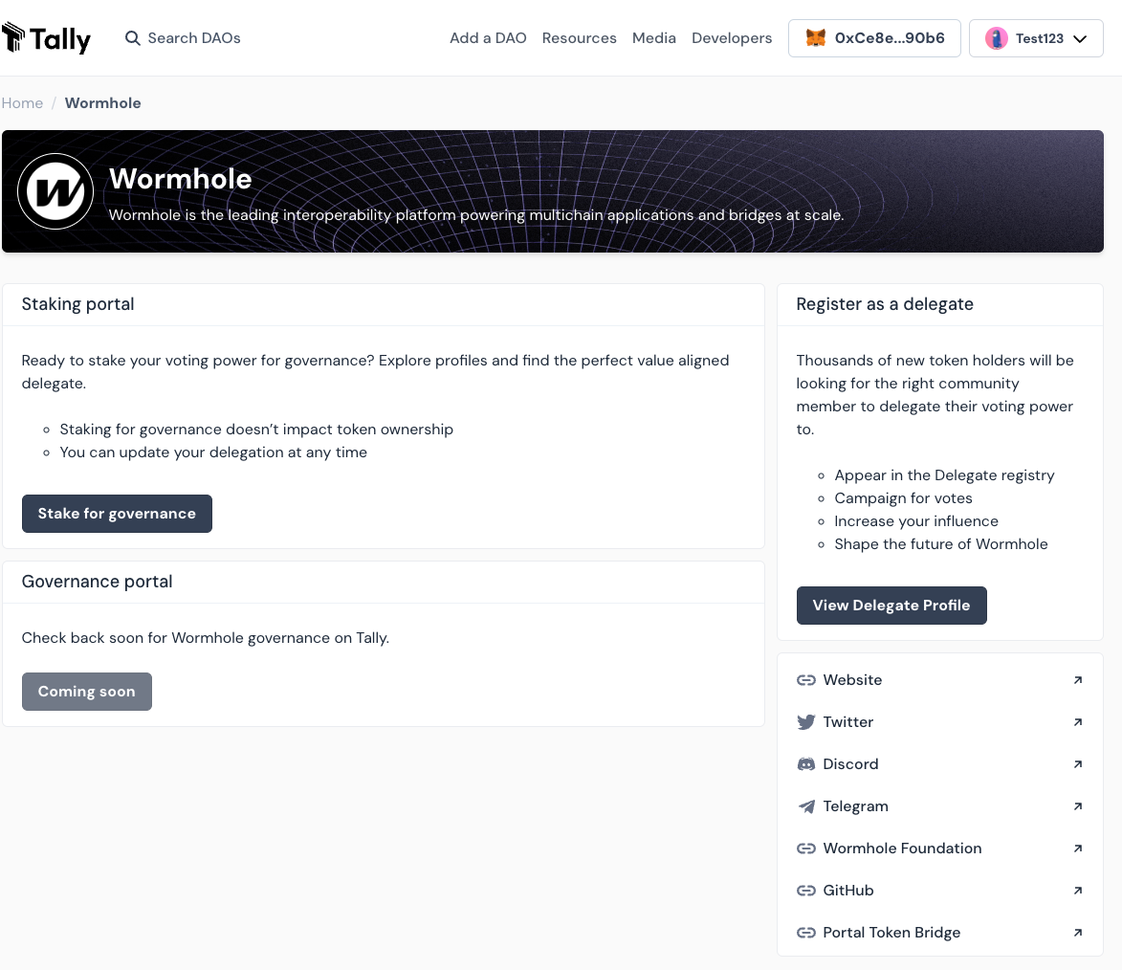
Task: Open the Resources menu
Action: [x=579, y=38]
